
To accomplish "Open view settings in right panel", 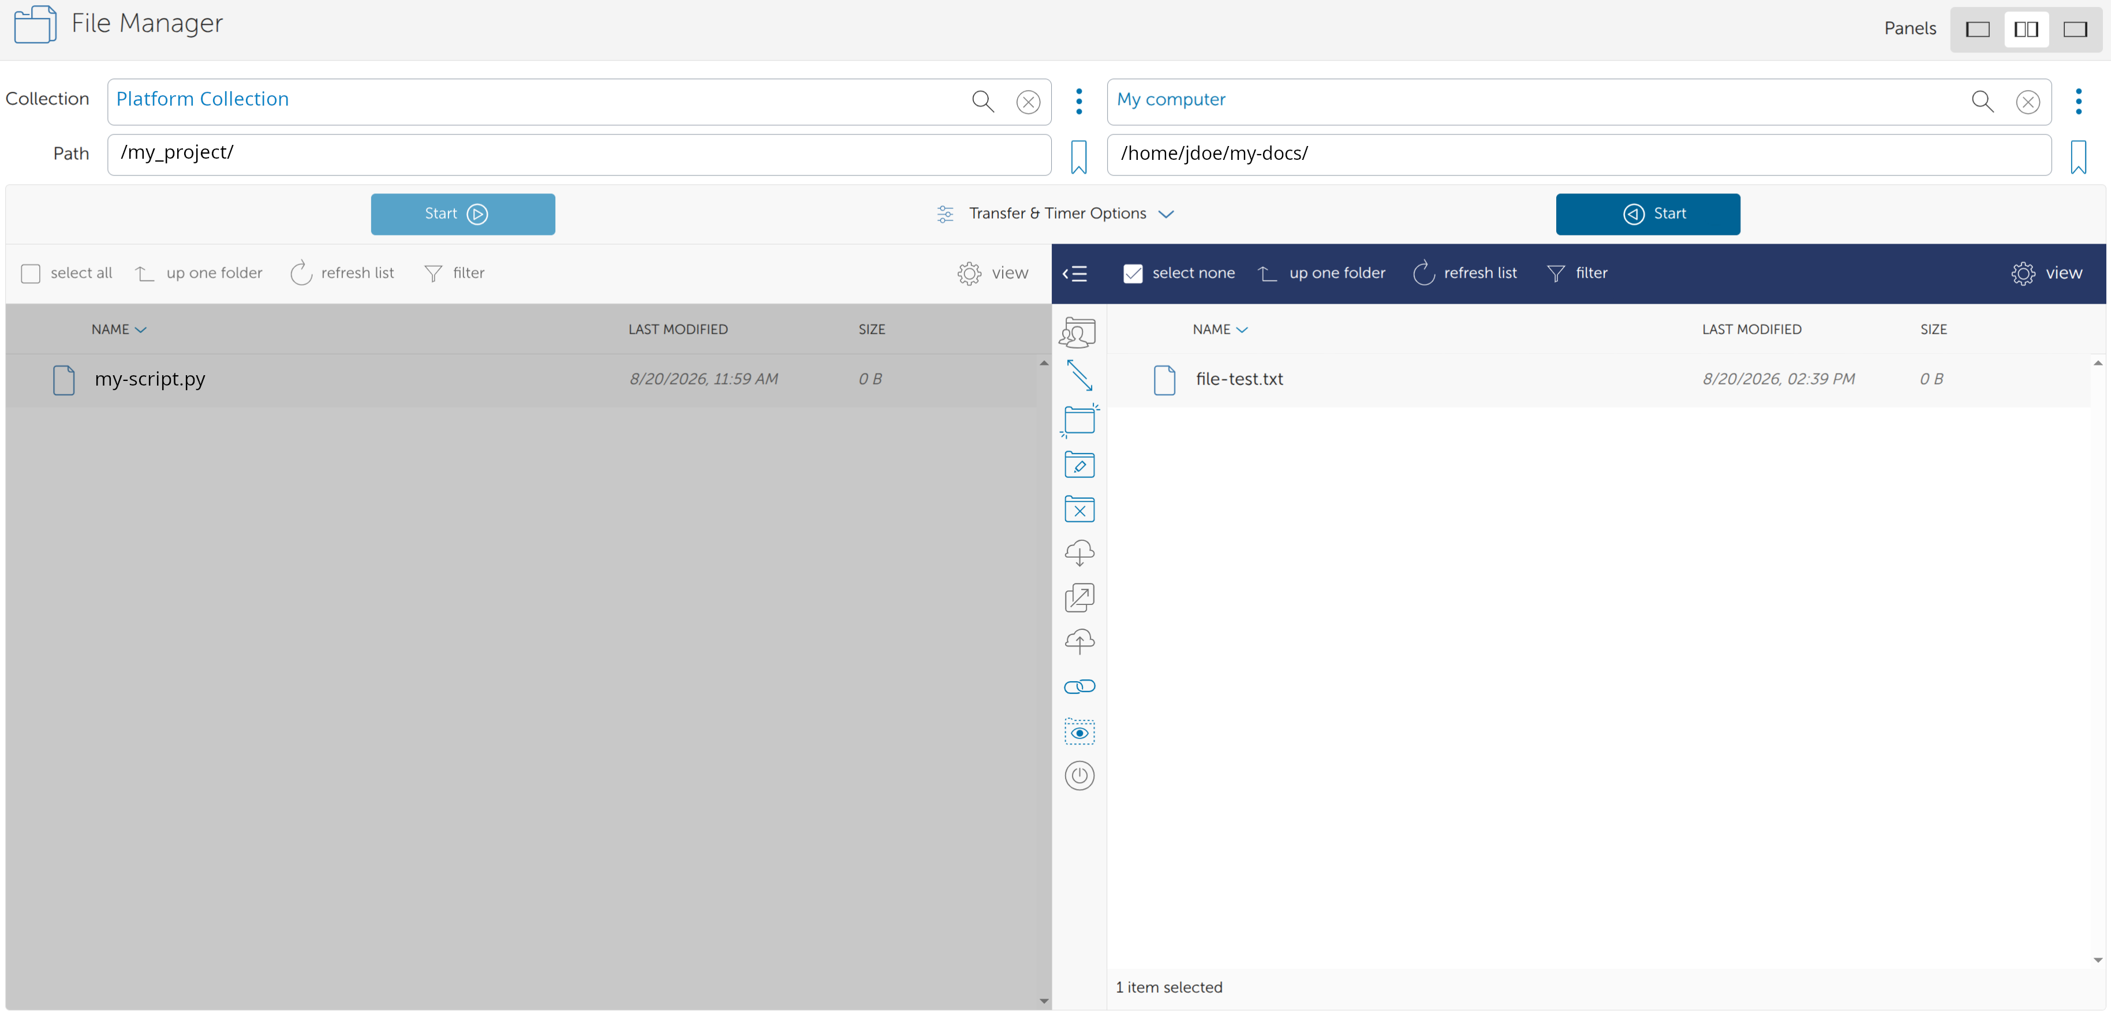I will 2046,273.
